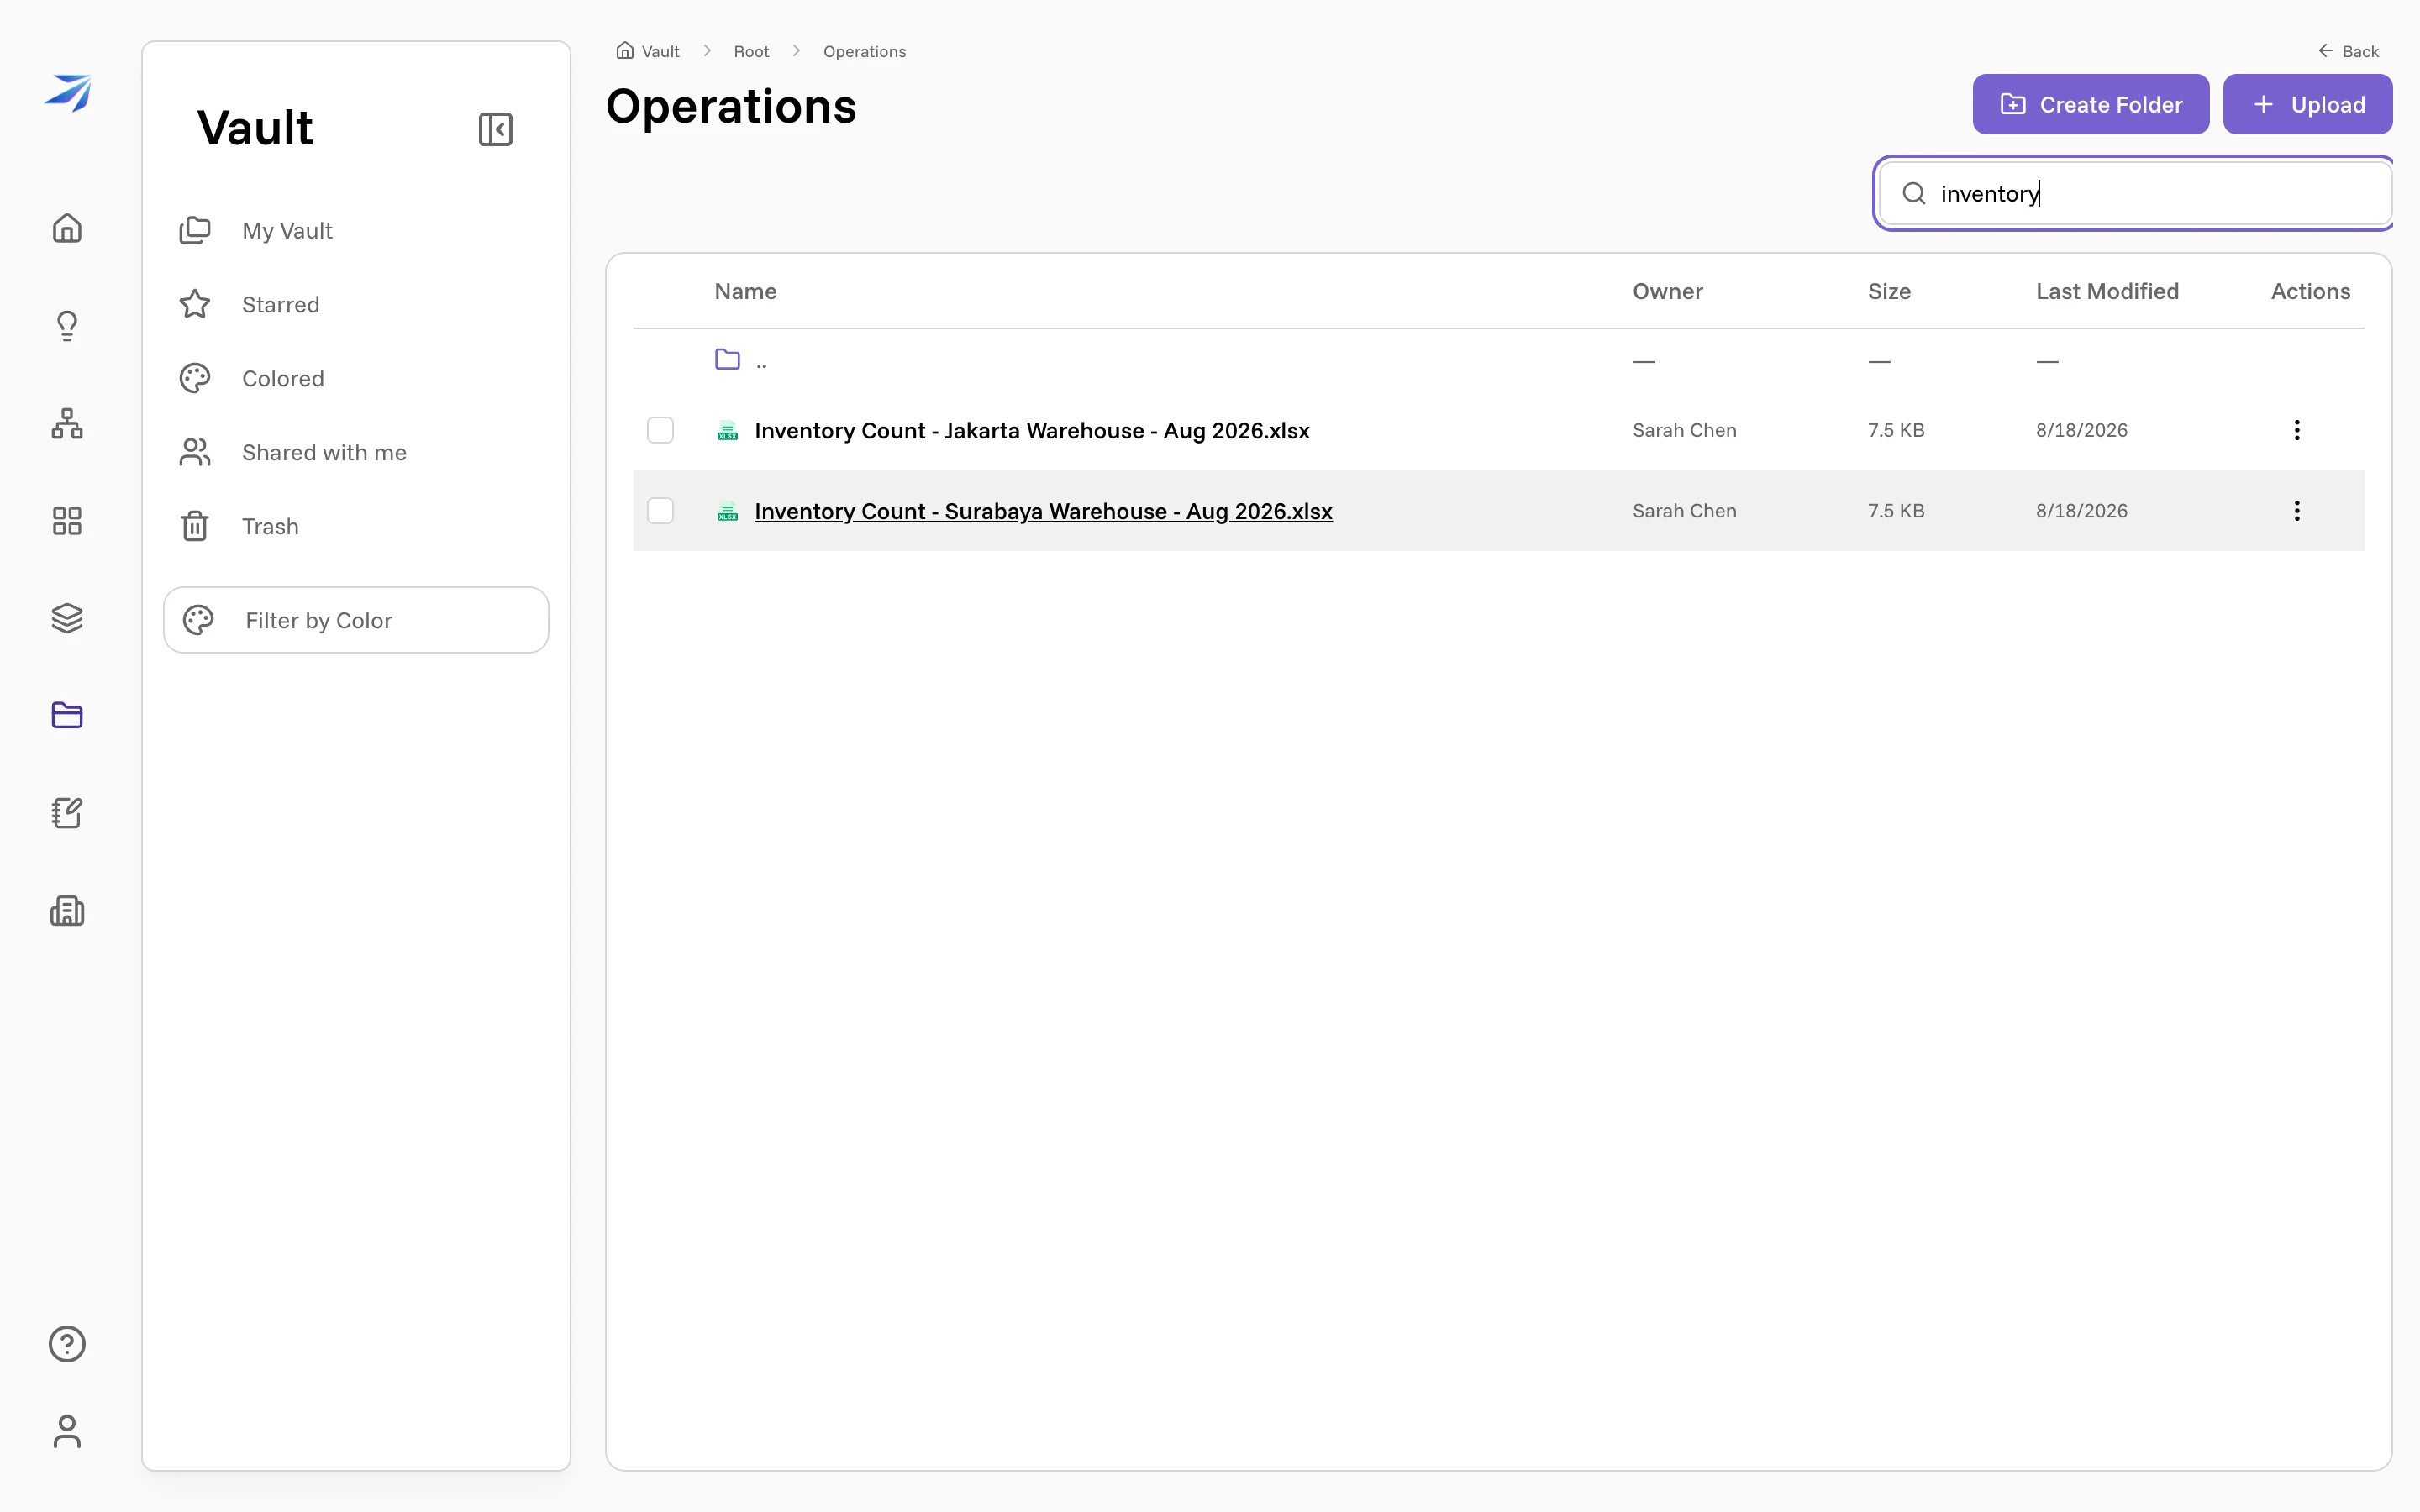2420x1512 pixels.
Task: Open actions menu for Surabaya Warehouse file
Action: [x=2297, y=511]
